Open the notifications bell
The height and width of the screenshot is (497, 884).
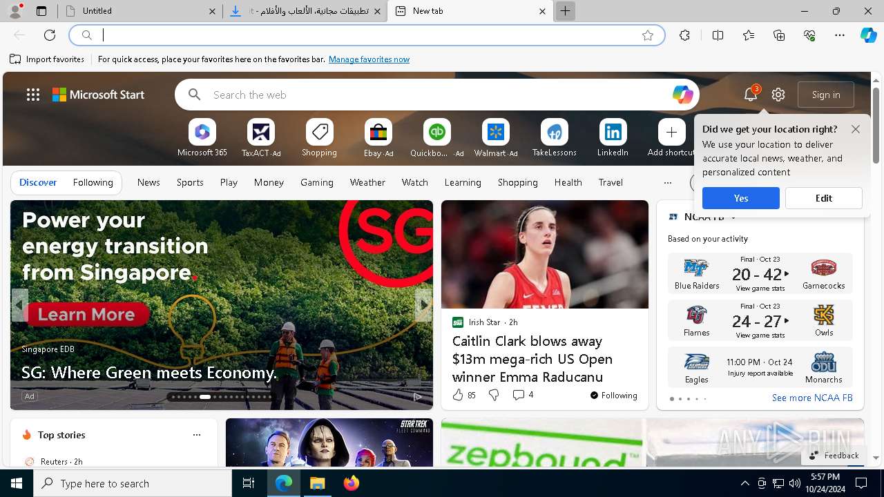pos(751,95)
